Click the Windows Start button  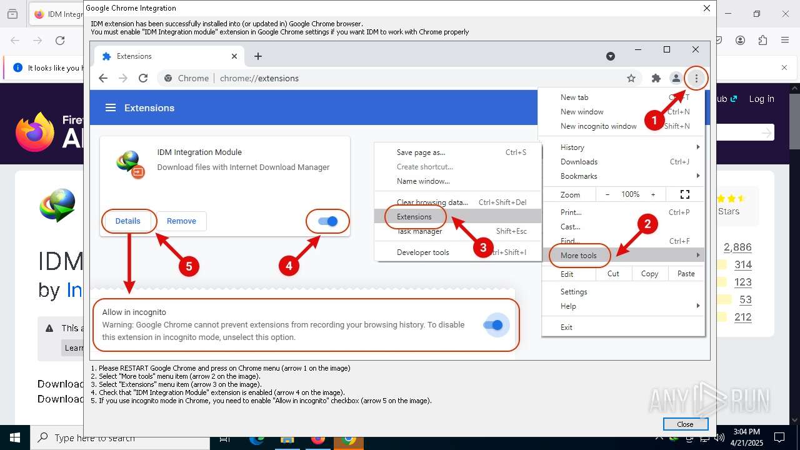pos(15,437)
